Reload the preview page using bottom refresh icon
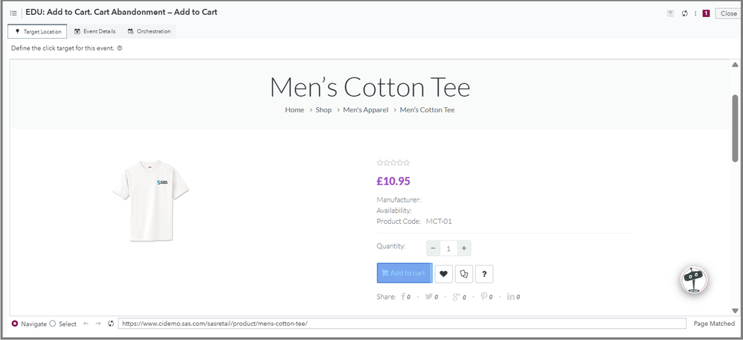Image resolution: width=743 pixels, height=340 pixels. coord(111,324)
